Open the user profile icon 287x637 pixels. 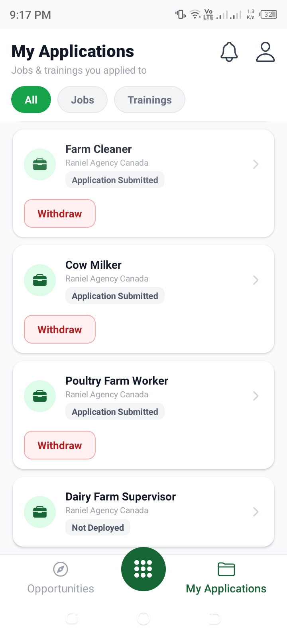(265, 52)
